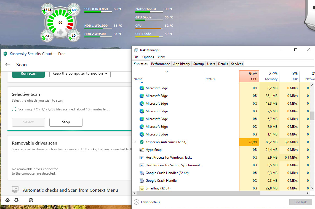Image resolution: width=315 pixels, height=209 pixels.
Task: Click Host Process for Windows Tasks icon
Action: pos(142,158)
